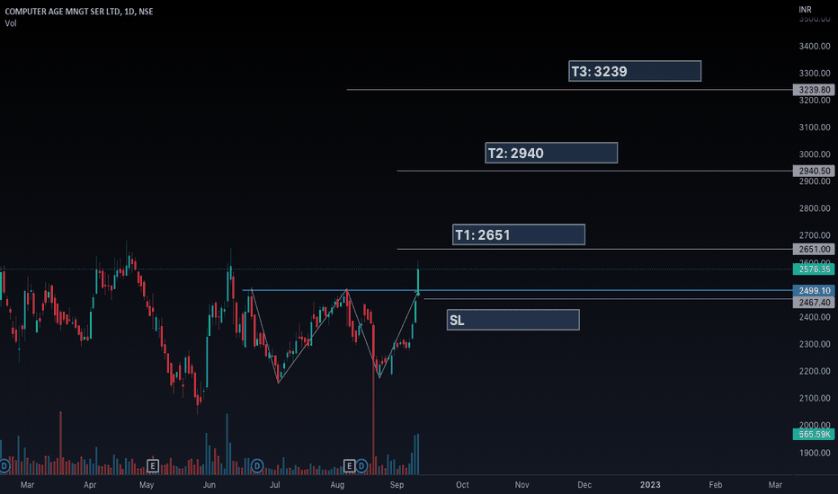This screenshot has height=494, width=838.
Task: Click the blue 2499.10 price tag
Action: pyautogui.click(x=814, y=290)
